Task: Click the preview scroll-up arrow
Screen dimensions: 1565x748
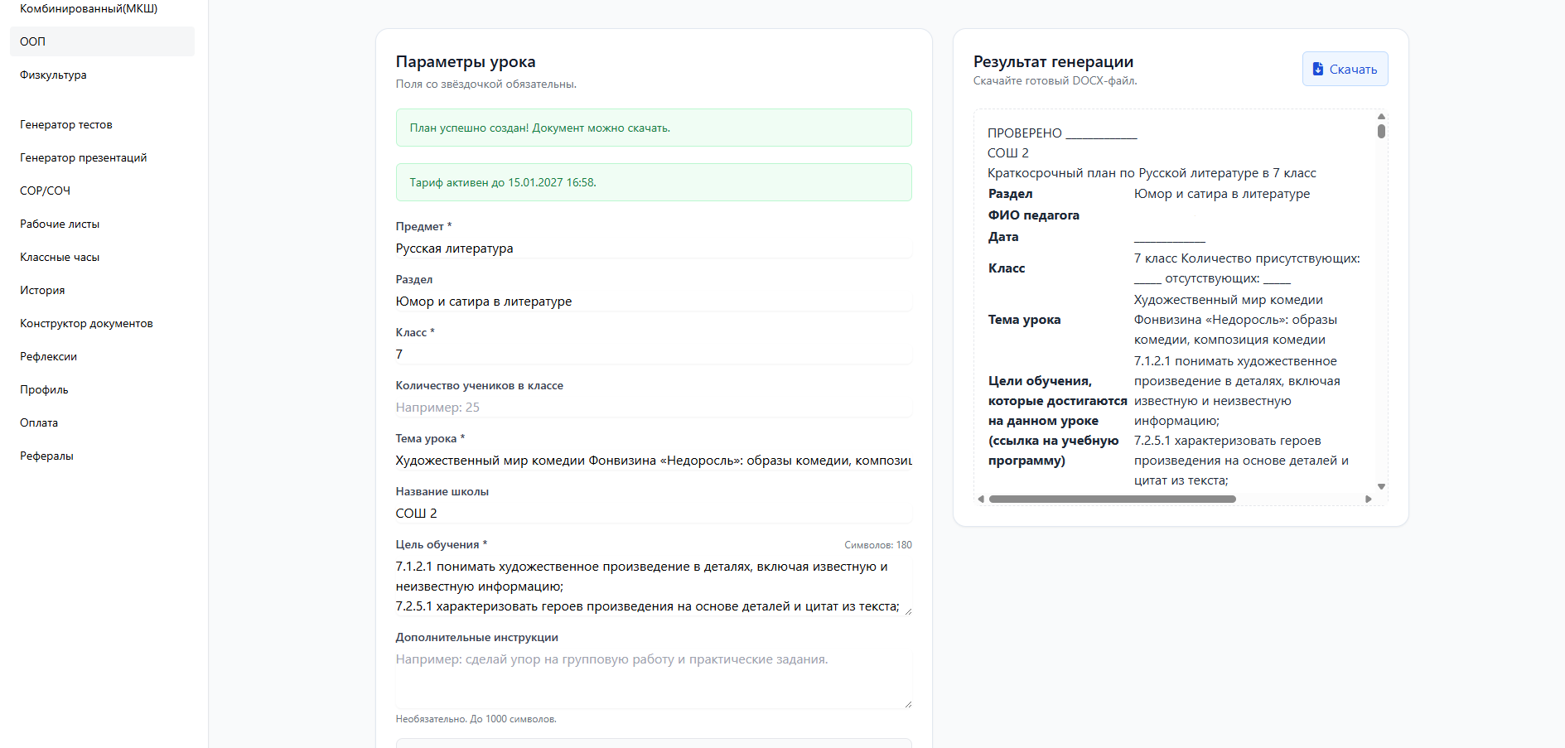Action: pos(1381,117)
